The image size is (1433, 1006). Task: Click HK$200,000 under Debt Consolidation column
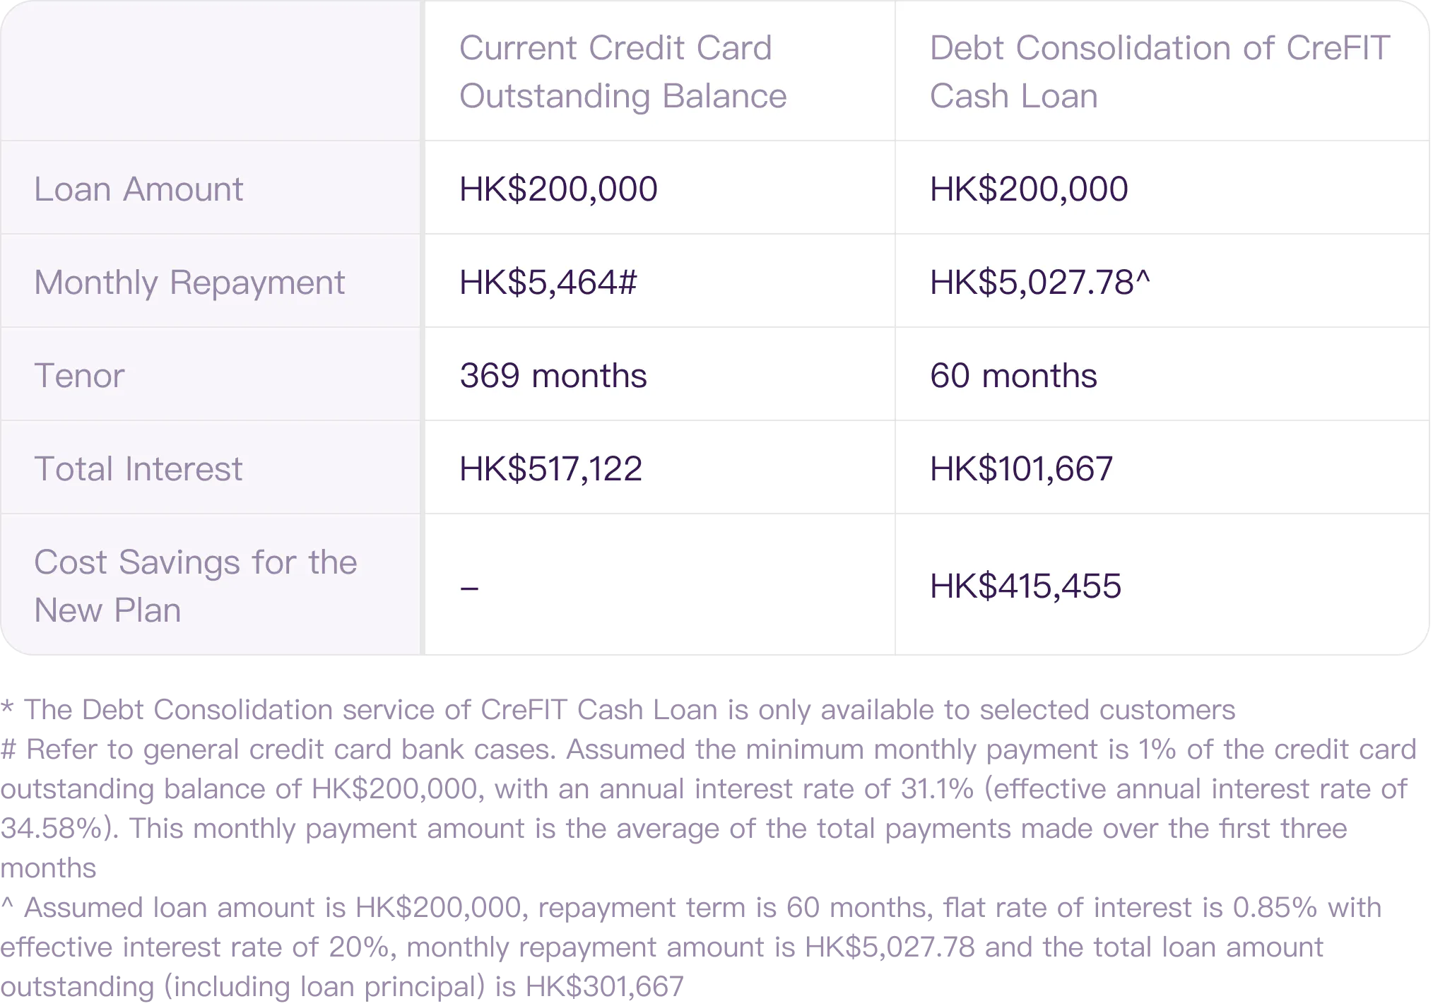1029,189
